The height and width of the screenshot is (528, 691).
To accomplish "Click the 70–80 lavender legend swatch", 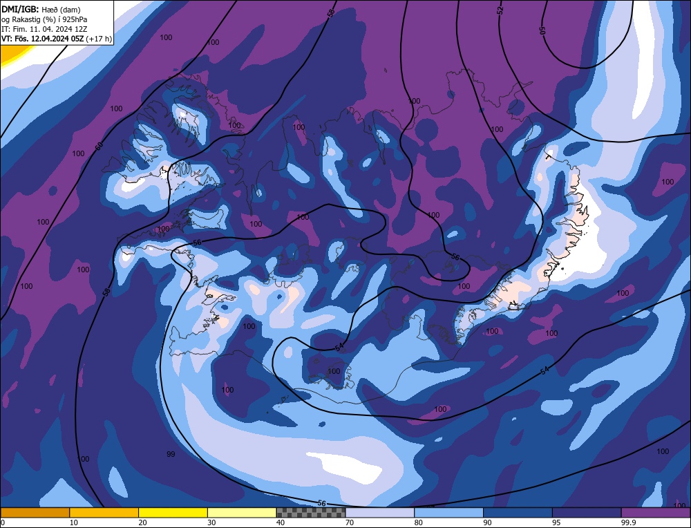I will coord(380,513).
